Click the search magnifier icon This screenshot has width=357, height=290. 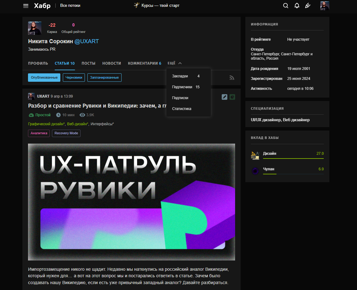285,6
